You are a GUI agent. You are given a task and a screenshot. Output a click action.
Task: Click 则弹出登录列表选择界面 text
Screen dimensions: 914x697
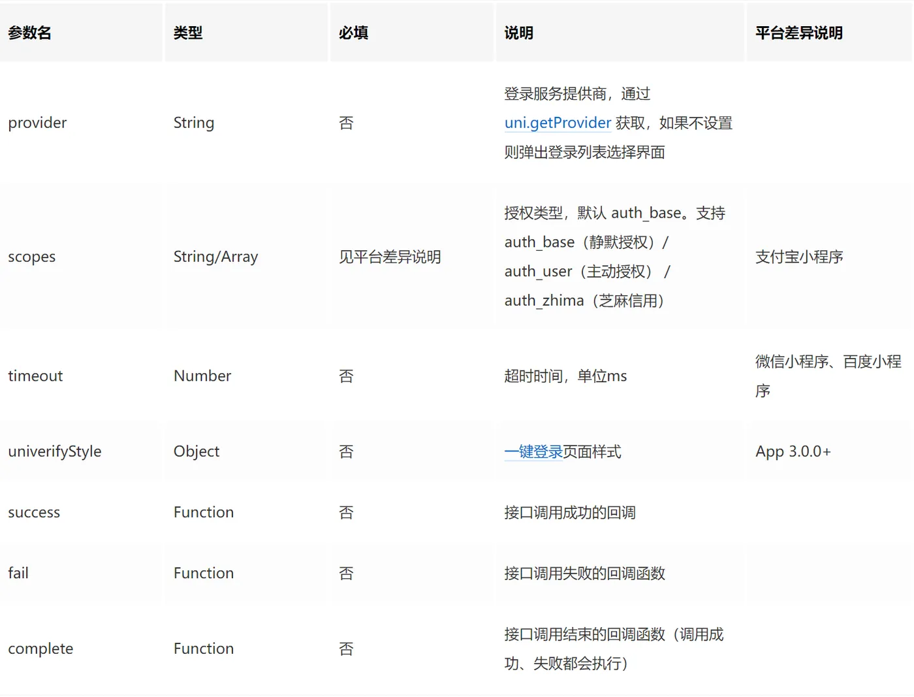(x=584, y=152)
